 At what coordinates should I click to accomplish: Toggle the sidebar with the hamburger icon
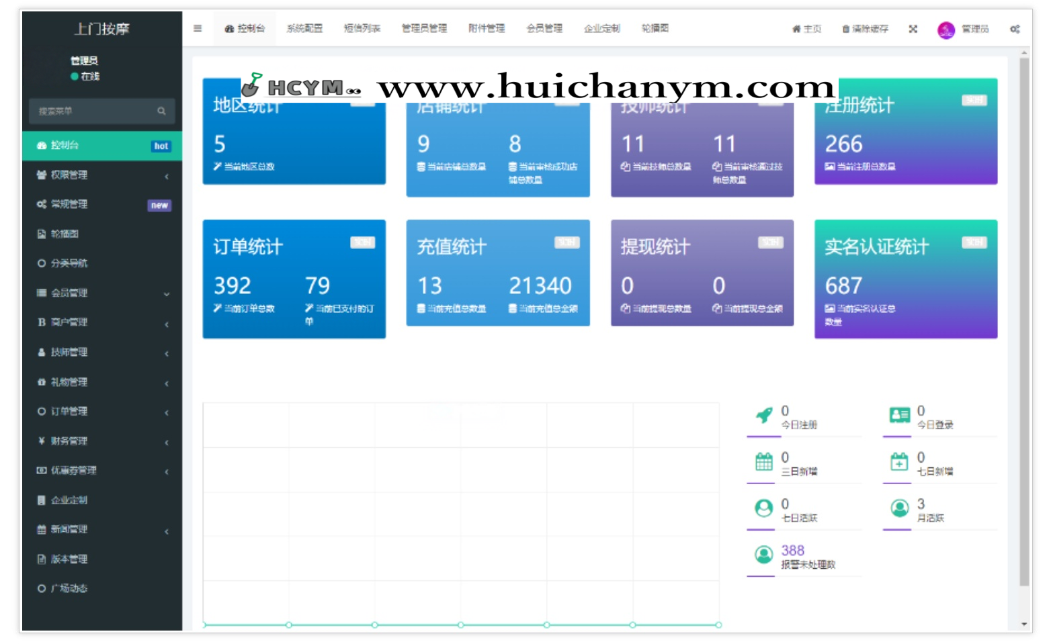pos(198,28)
